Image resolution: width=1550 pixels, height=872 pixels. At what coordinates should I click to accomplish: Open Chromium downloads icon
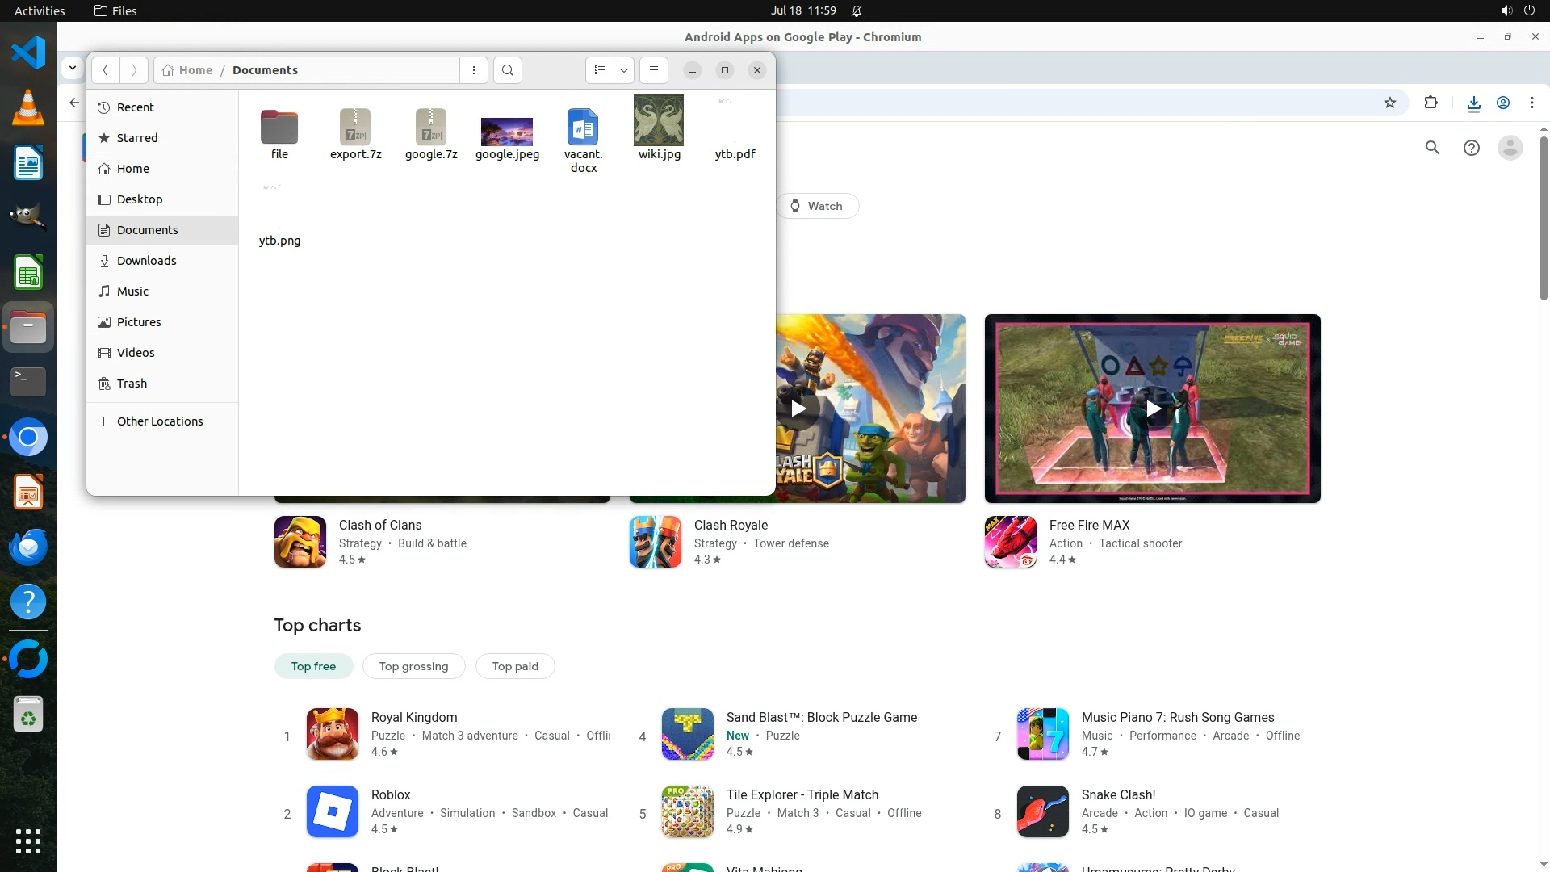tap(1473, 103)
